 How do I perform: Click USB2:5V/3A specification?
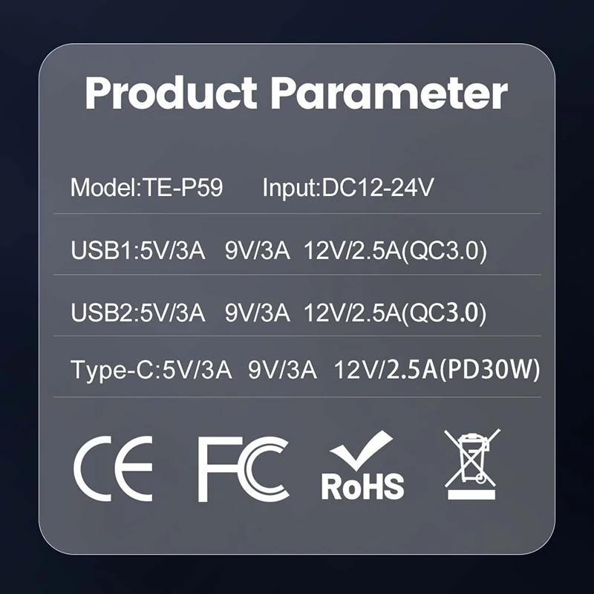(138, 313)
